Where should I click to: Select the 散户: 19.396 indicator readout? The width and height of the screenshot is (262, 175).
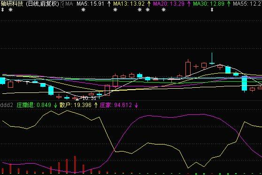pyautogui.click(x=76, y=105)
